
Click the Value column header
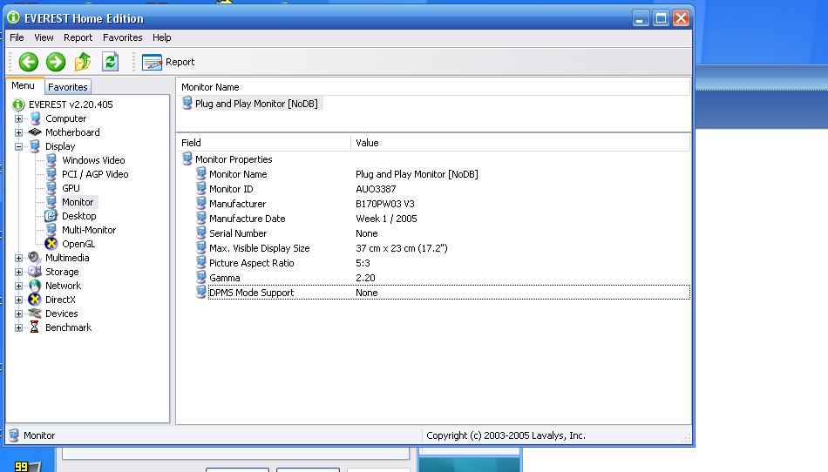(x=367, y=143)
